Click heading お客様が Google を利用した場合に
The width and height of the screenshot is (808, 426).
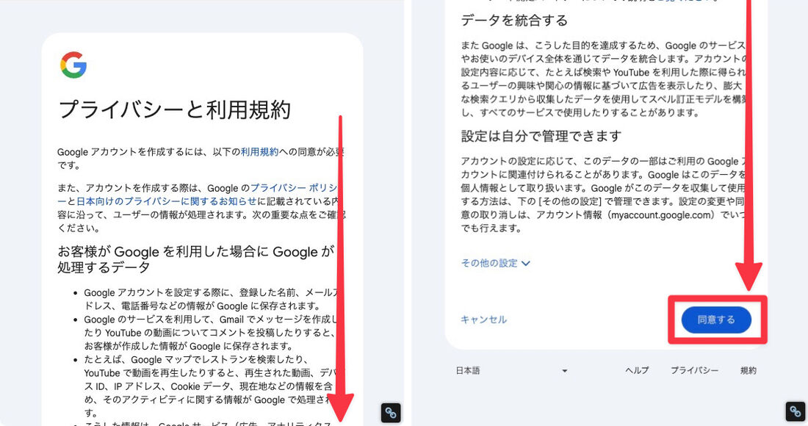click(x=196, y=259)
